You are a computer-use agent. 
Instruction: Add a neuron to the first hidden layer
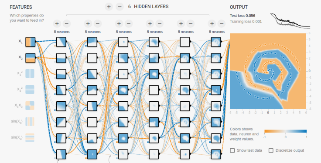coord(57,23)
